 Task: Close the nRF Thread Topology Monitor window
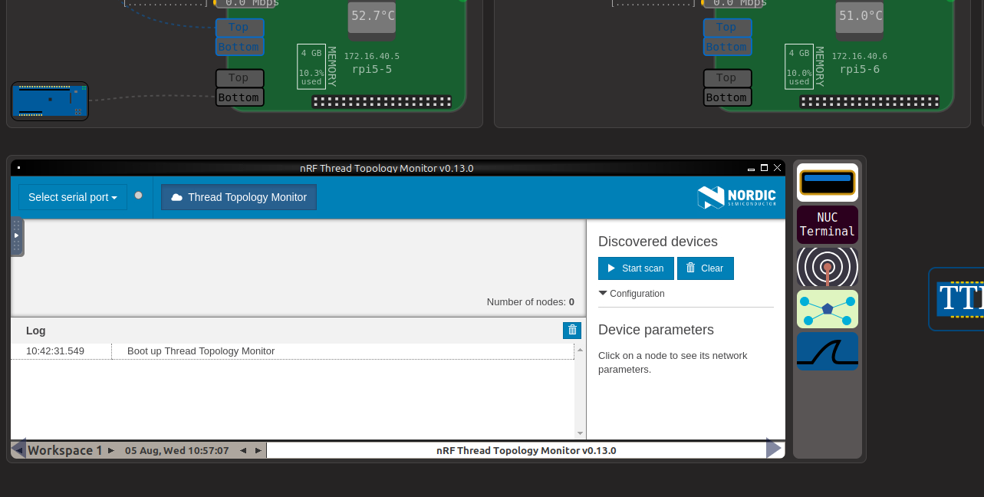[x=778, y=168]
